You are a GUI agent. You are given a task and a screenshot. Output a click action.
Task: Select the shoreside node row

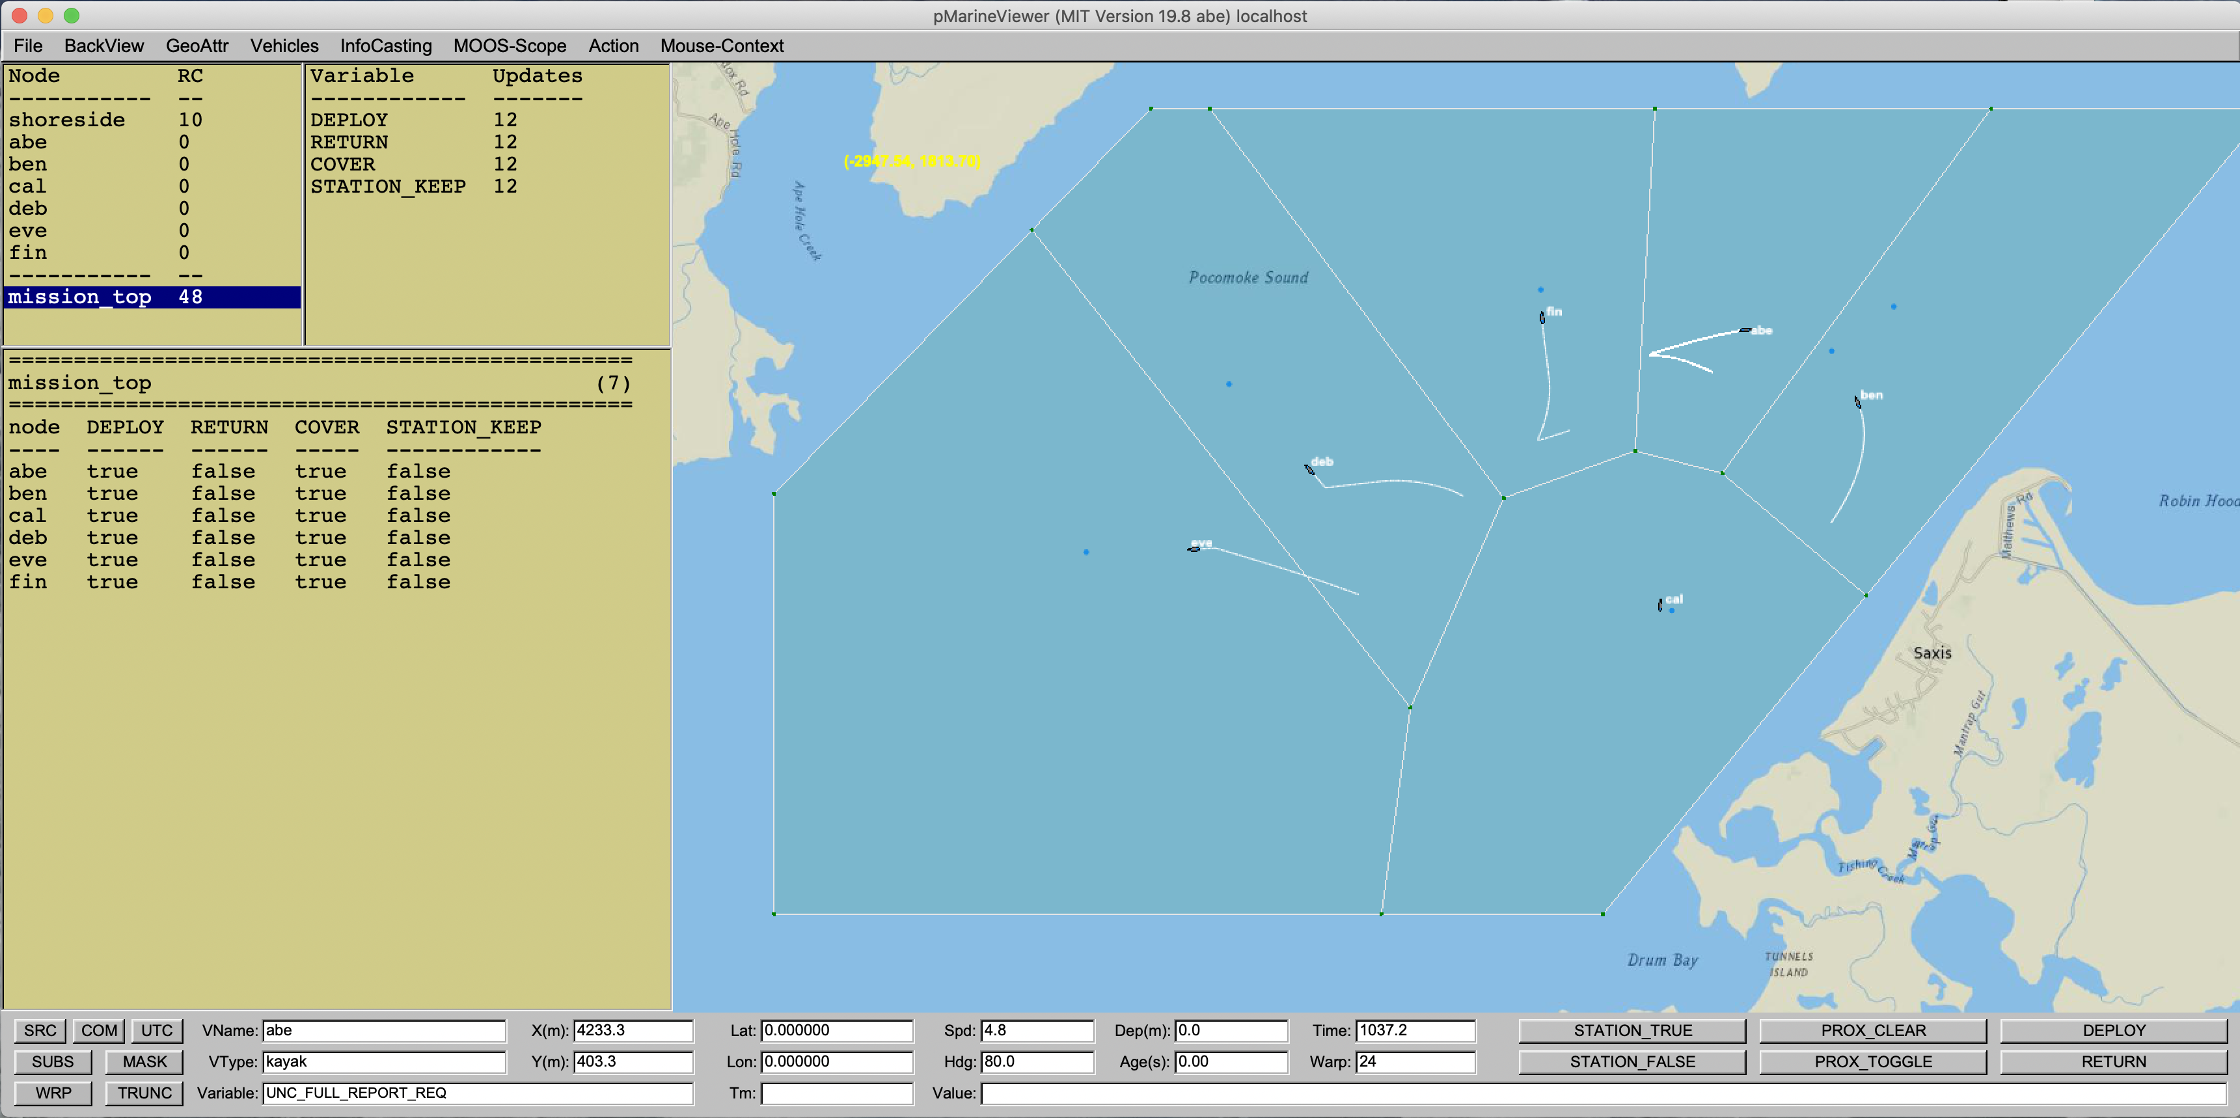[x=152, y=120]
